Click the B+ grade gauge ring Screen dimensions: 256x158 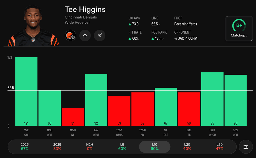coord(239,25)
